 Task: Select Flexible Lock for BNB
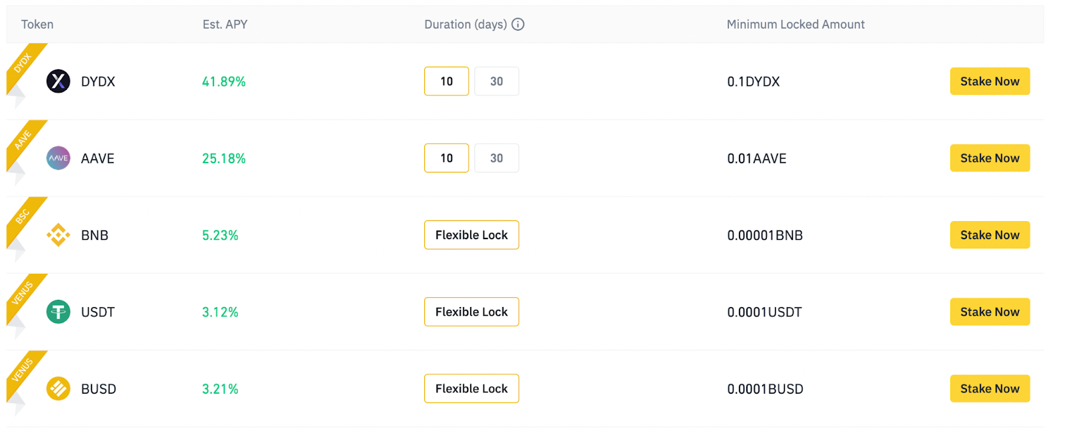pyautogui.click(x=471, y=234)
